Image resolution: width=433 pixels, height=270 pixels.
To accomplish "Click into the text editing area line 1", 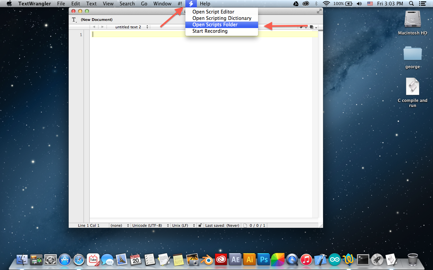I will click(204, 34).
